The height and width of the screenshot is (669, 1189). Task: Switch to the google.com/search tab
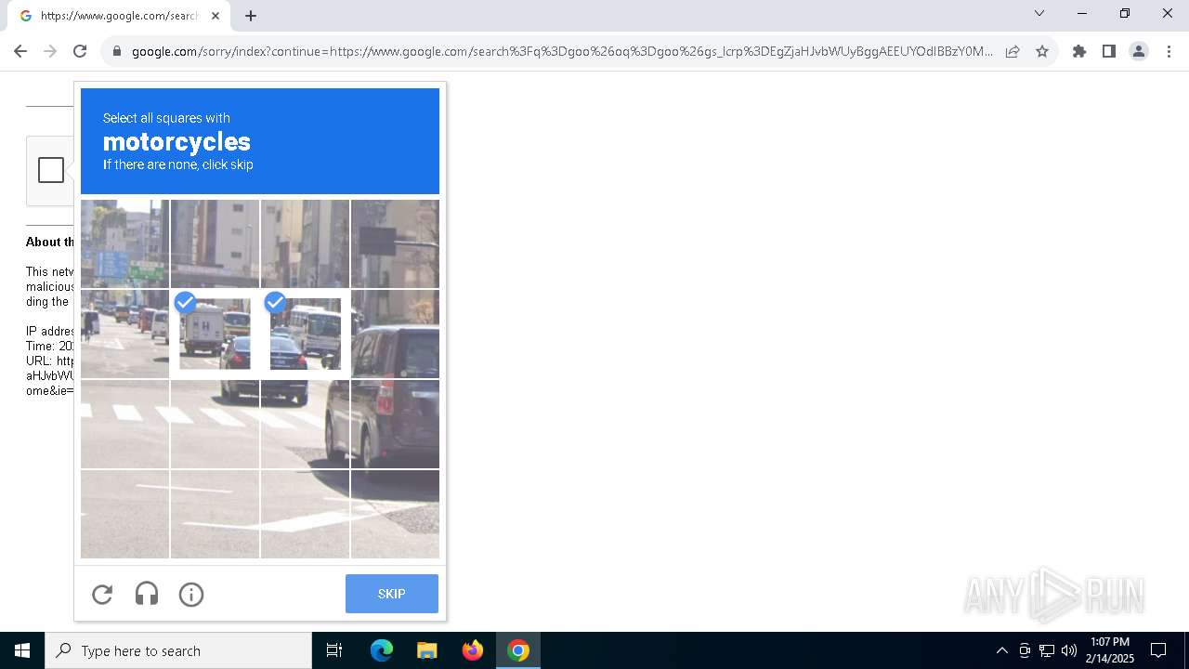(x=121, y=16)
